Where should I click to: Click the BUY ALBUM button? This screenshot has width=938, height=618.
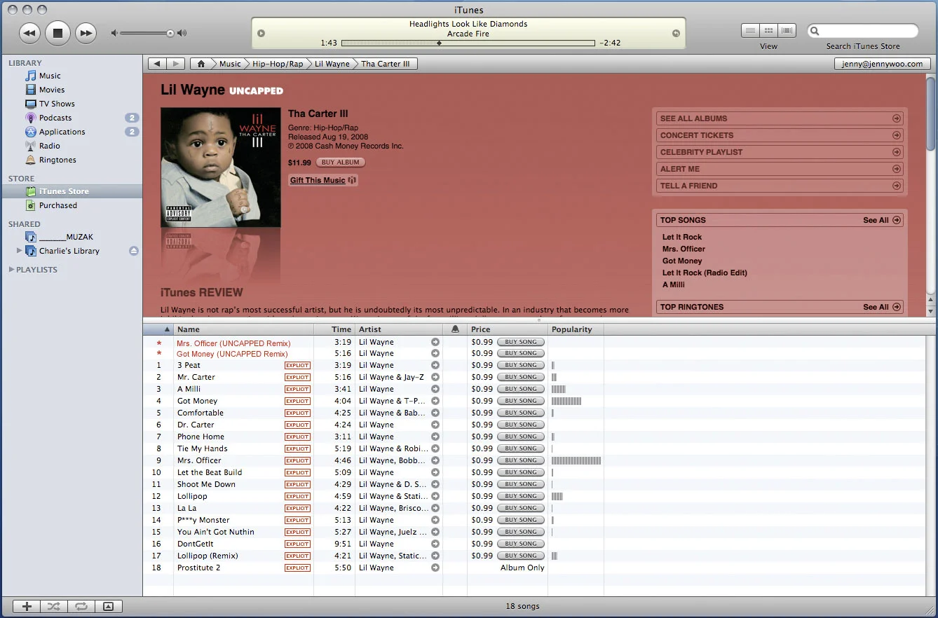tap(341, 163)
